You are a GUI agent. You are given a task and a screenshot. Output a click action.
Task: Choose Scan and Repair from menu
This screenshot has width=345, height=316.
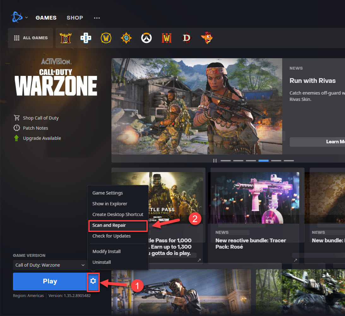point(109,225)
